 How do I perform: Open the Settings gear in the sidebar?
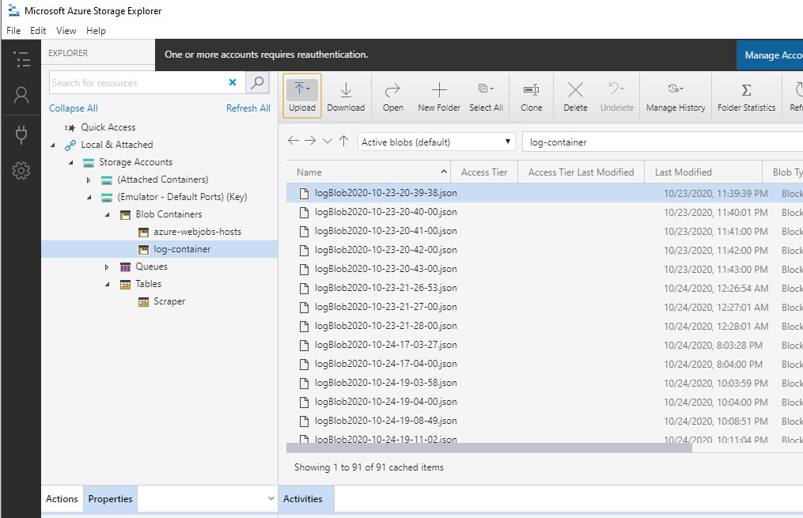[x=21, y=171]
